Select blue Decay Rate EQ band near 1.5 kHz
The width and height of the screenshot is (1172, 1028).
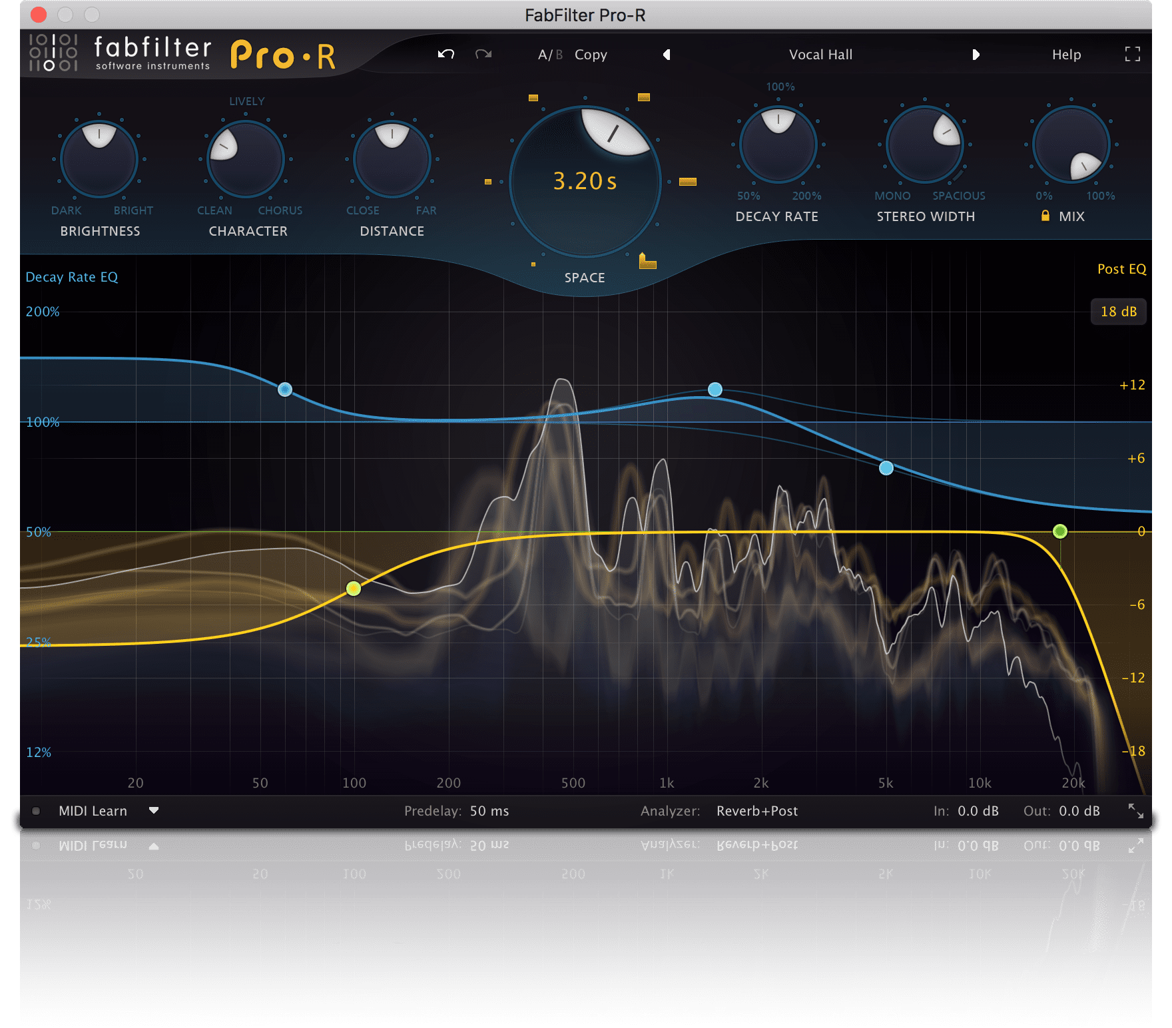(x=715, y=389)
